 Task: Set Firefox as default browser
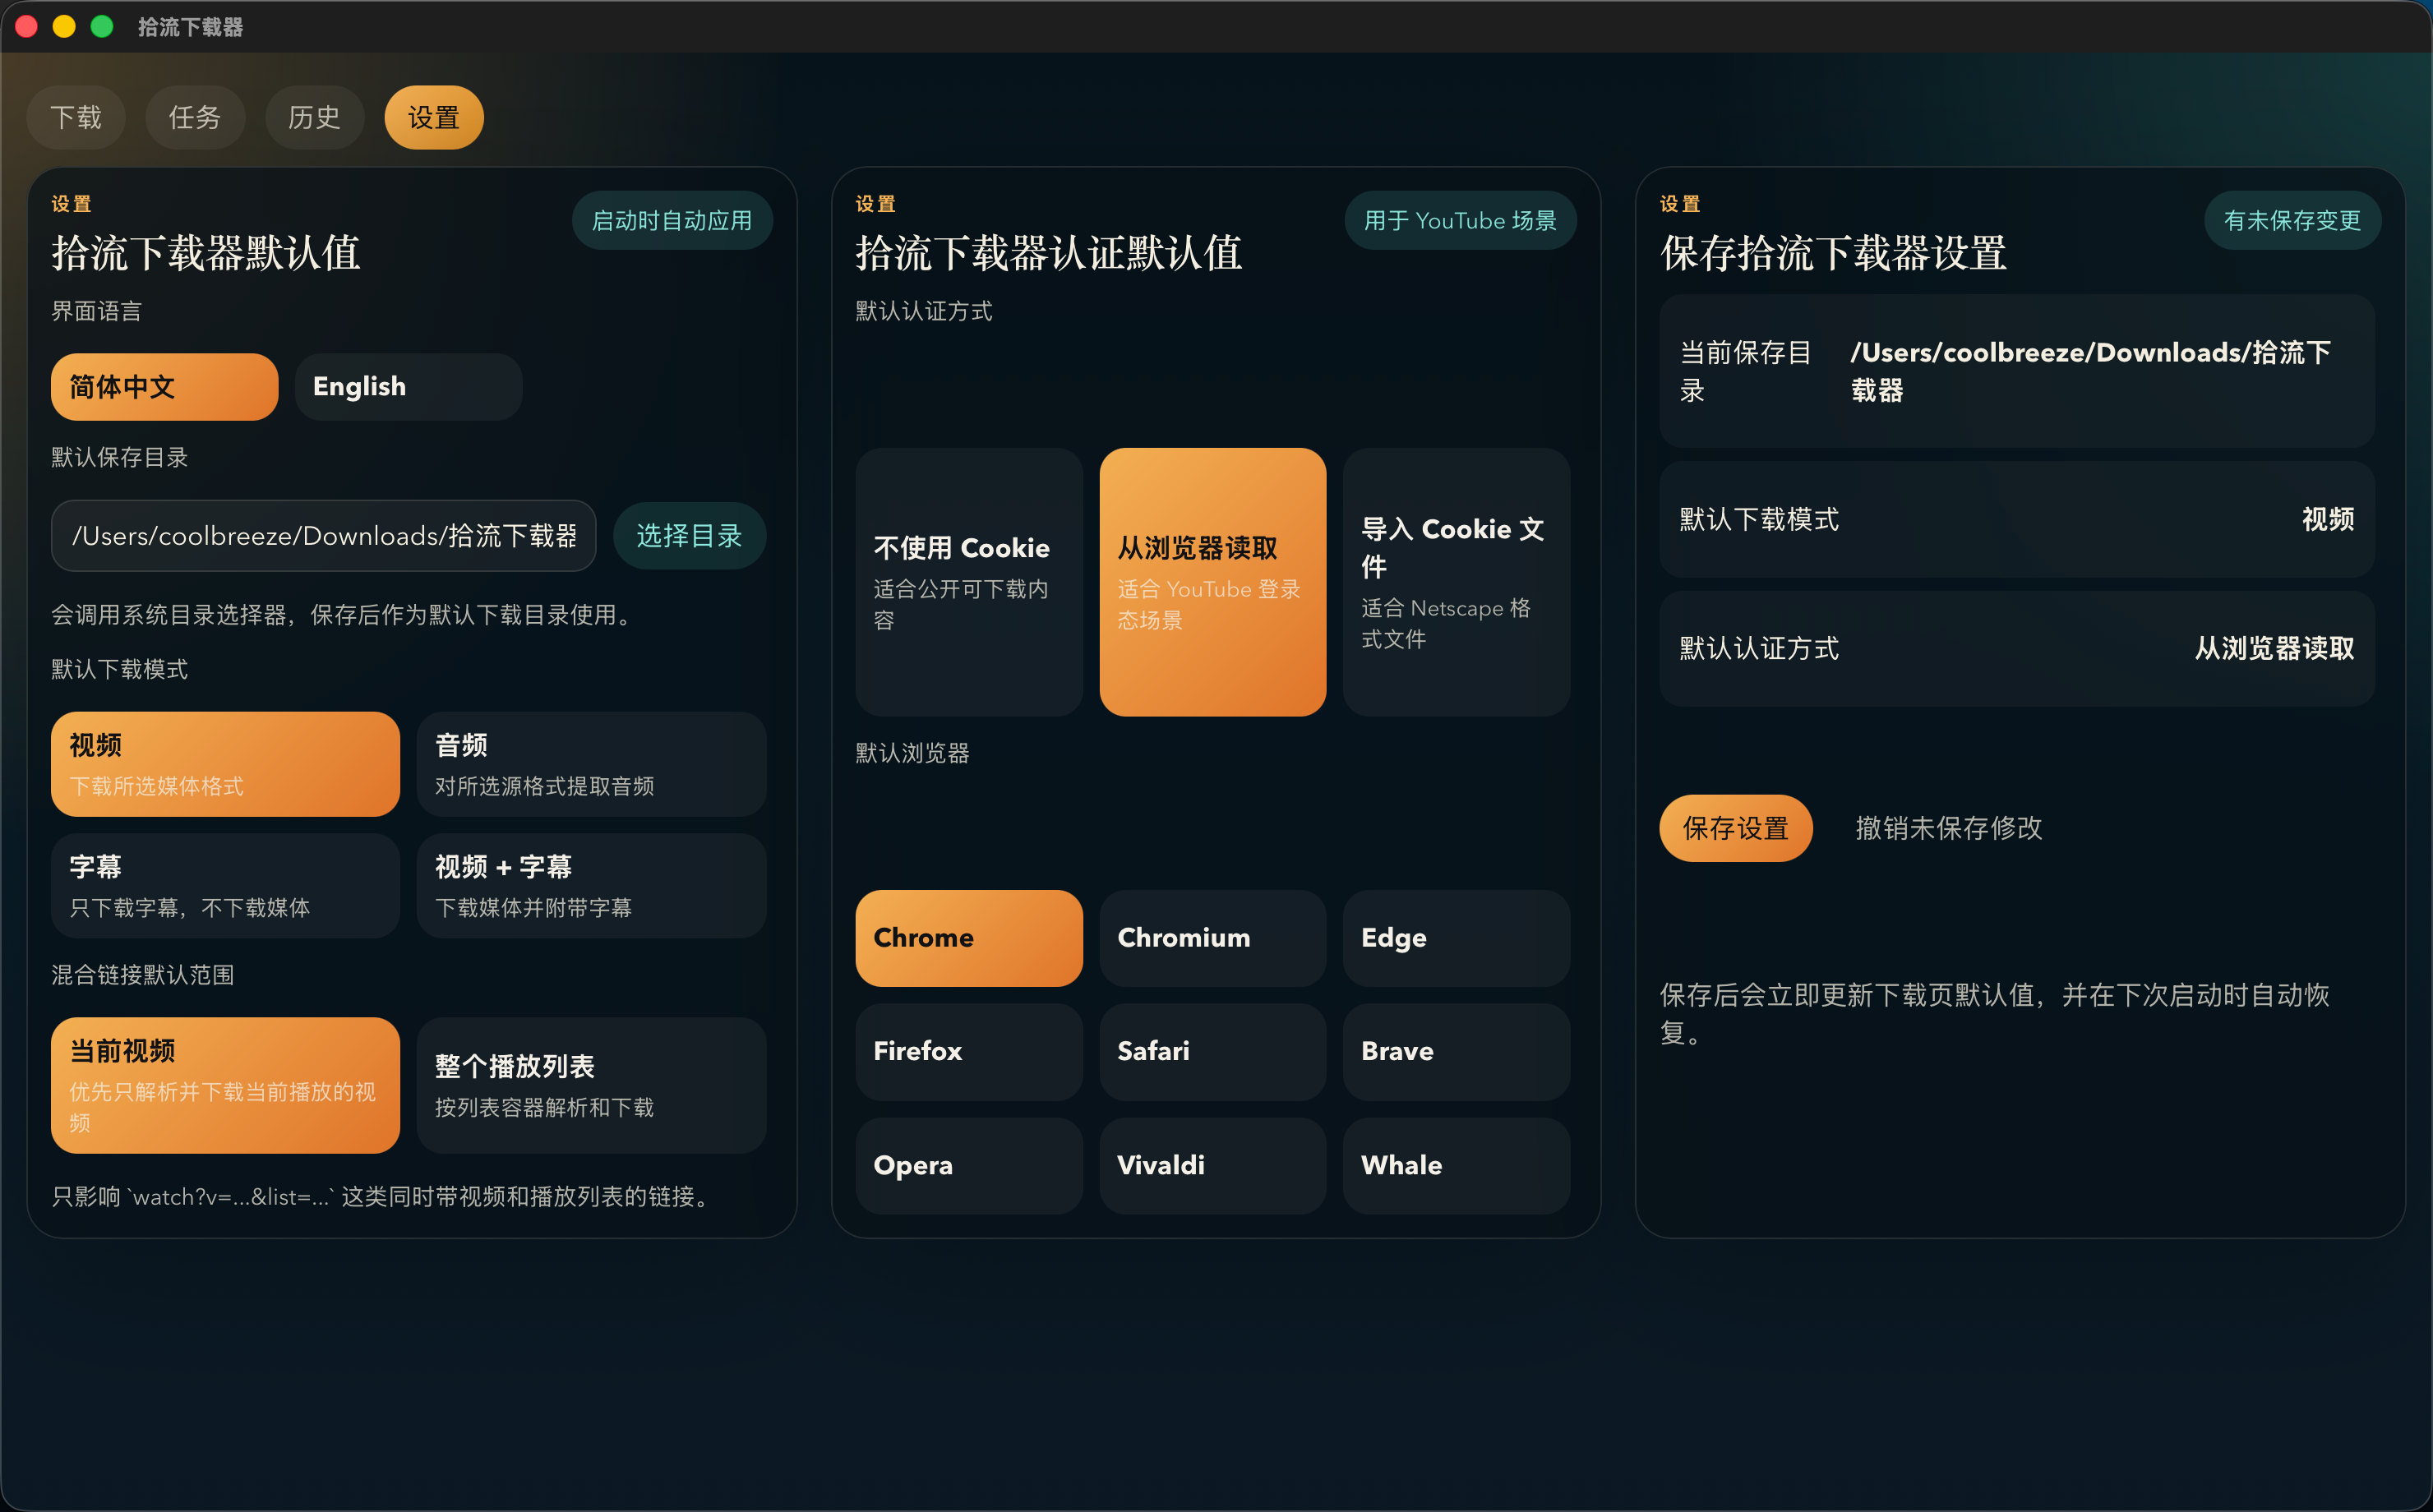click(x=968, y=1051)
